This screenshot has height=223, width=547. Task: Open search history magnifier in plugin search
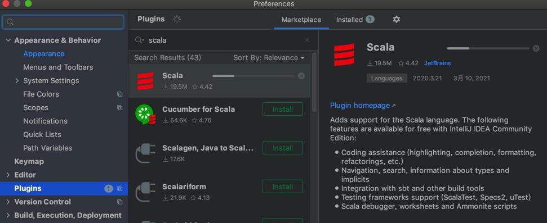tap(140, 40)
